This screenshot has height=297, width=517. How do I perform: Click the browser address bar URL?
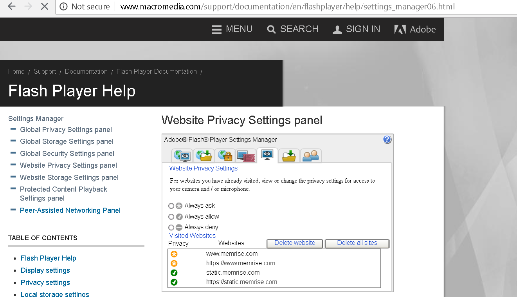pos(288,7)
